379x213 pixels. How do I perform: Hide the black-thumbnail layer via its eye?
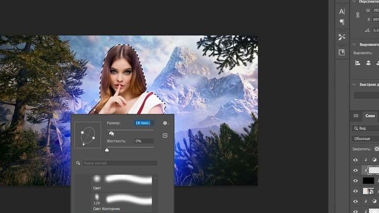[x=355, y=180]
